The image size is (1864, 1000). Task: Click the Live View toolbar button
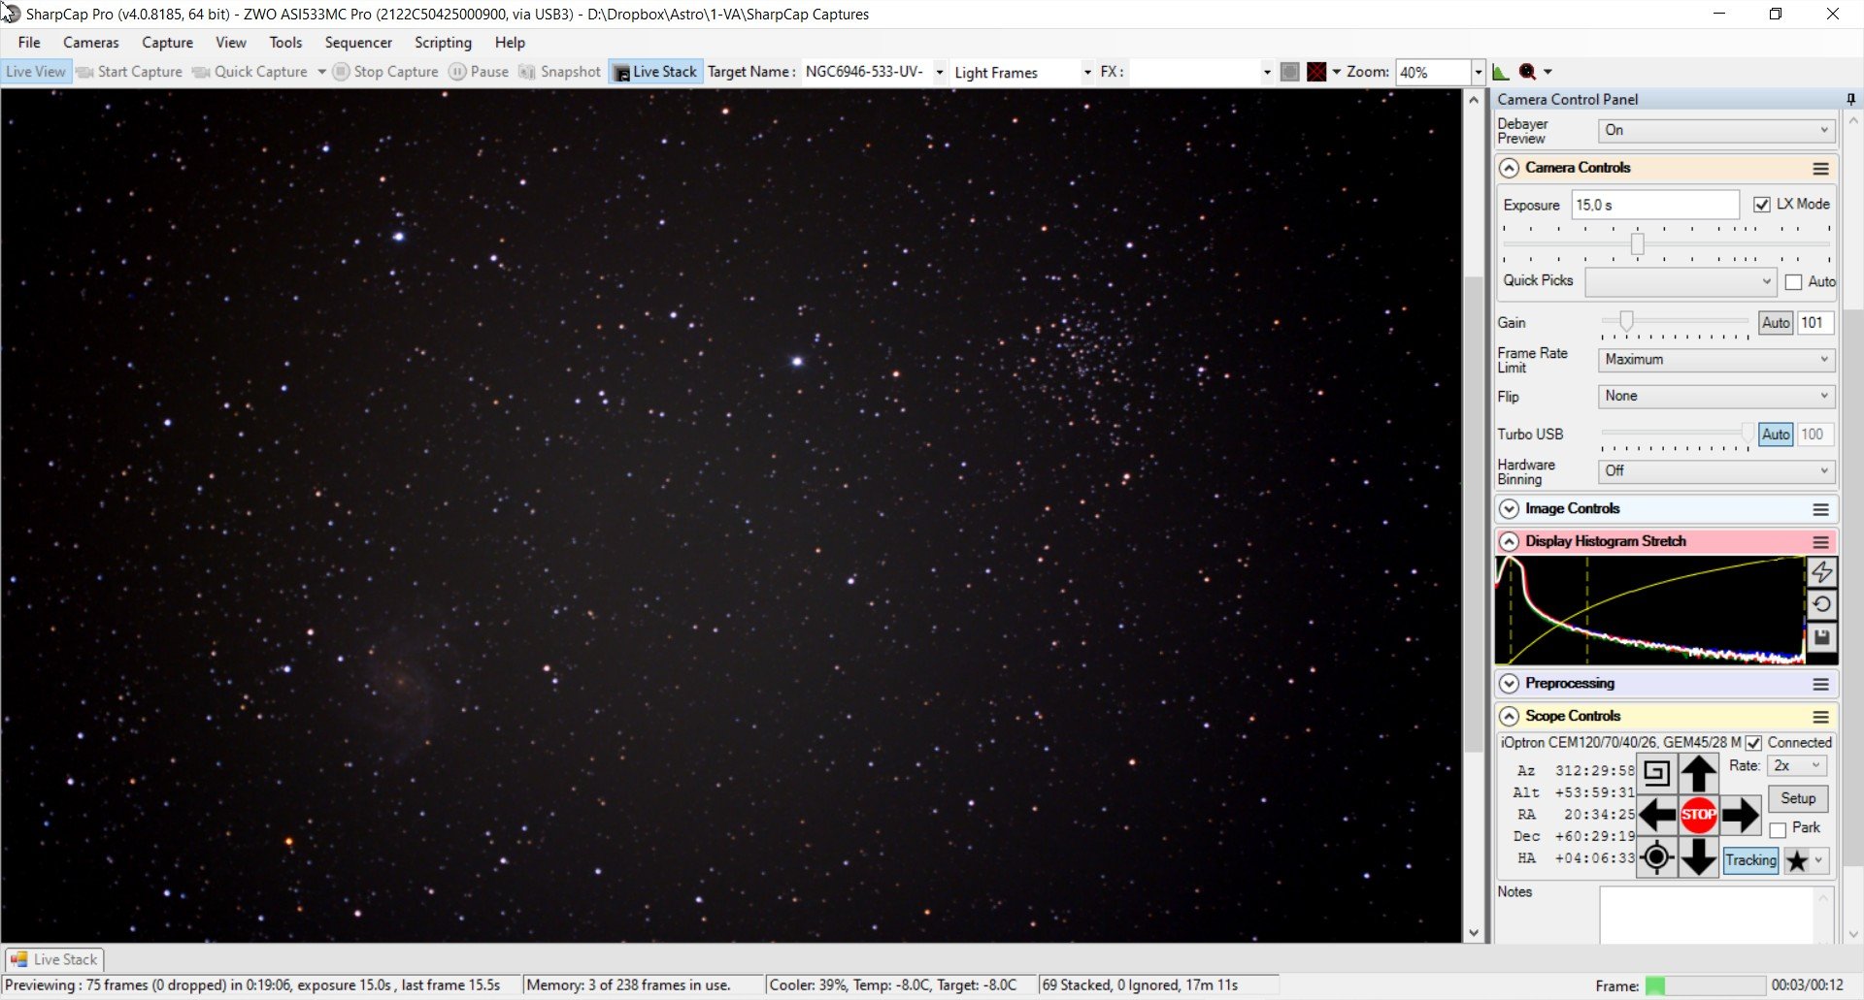(x=36, y=72)
